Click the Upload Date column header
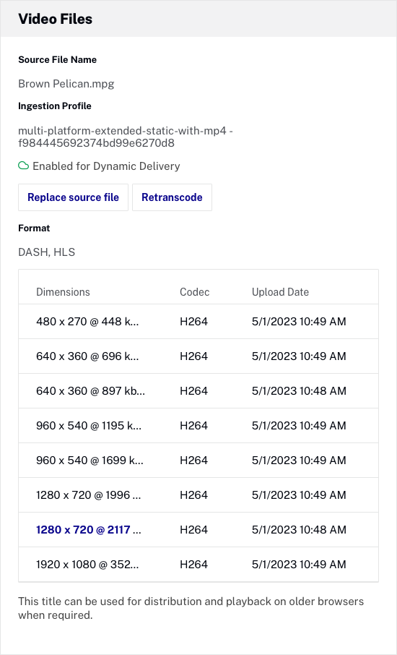This screenshot has width=397, height=655. pos(280,291)
